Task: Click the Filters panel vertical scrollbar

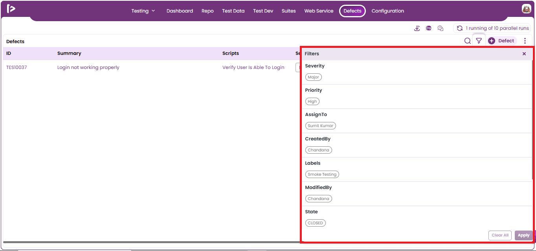Action: click(533, 120)
